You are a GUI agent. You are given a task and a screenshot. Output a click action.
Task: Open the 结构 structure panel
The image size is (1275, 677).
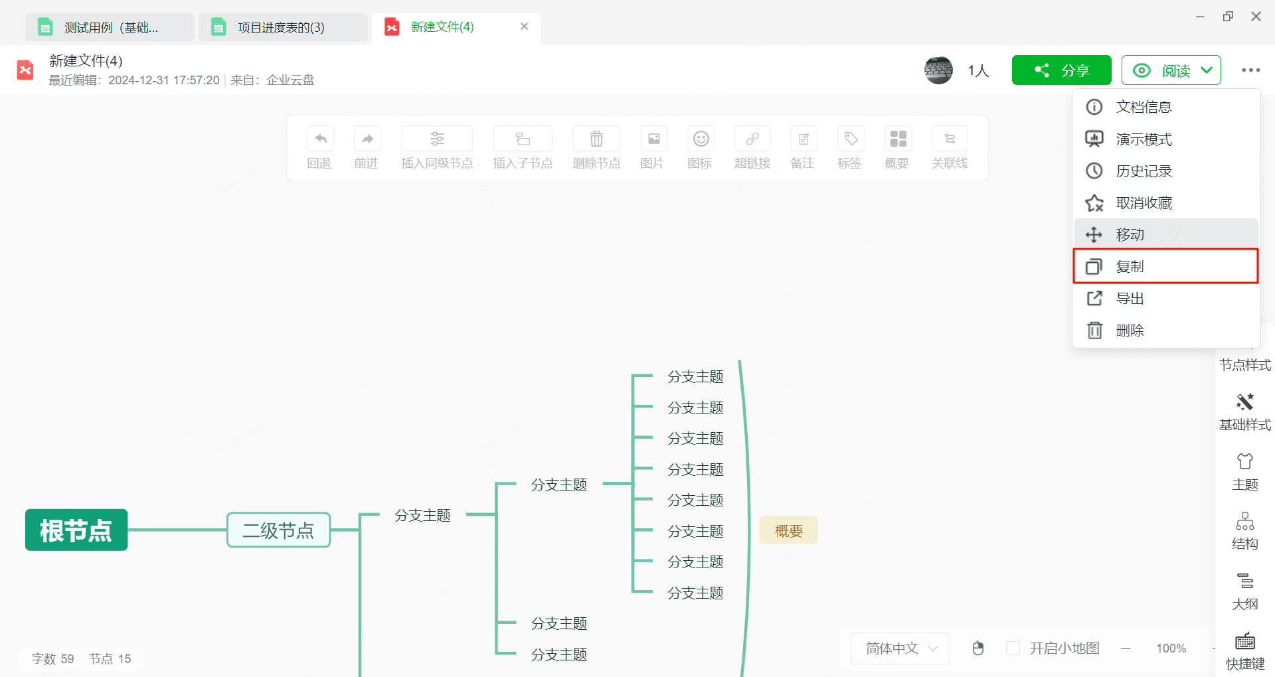(x=1245, y=531)
